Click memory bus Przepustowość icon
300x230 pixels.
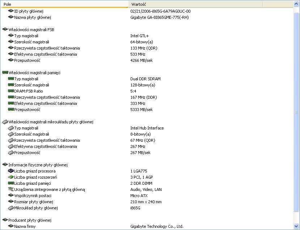(x=11, y=109)
